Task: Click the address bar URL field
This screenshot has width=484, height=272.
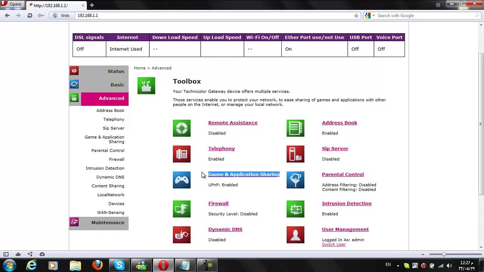Action: (x=214, y=15)
